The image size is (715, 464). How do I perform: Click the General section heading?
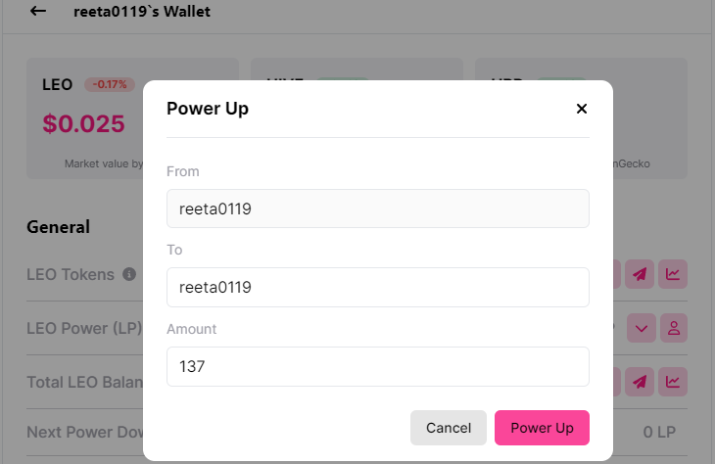coord(58,227)
